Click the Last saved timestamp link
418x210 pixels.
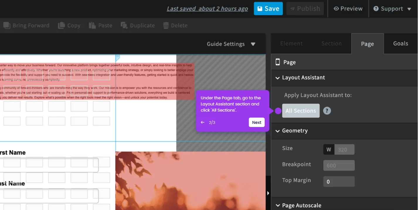point(207,9)
